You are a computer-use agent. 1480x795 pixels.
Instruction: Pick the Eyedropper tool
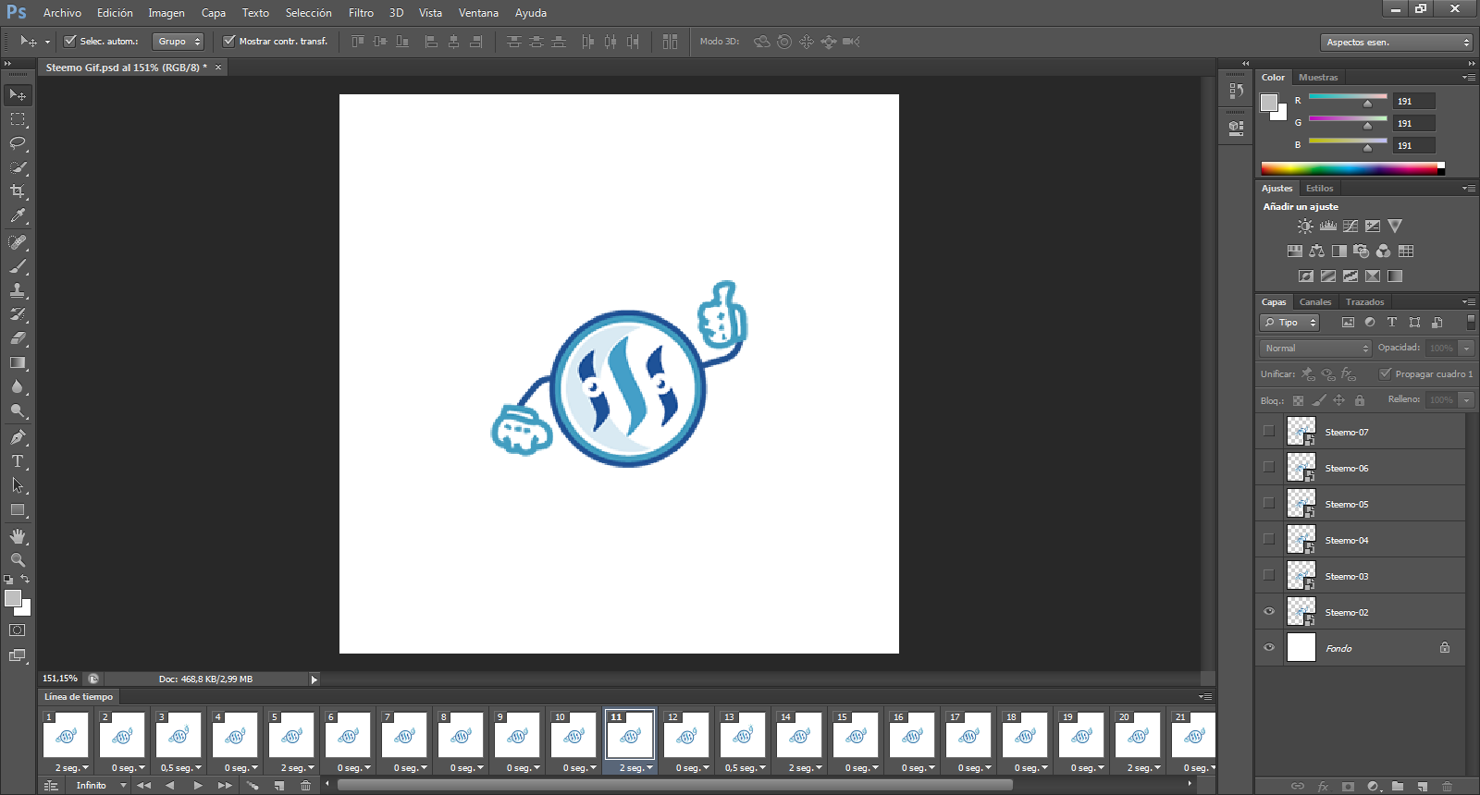[x=18, y=216]
